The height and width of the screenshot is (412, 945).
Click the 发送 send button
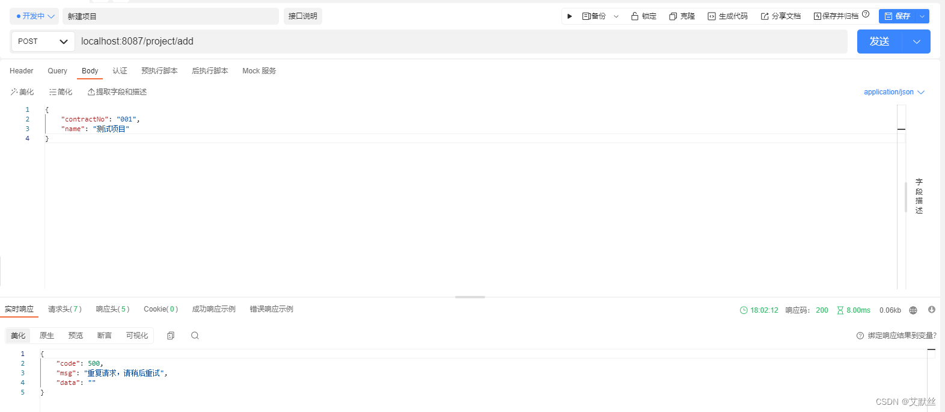[879, 42]
